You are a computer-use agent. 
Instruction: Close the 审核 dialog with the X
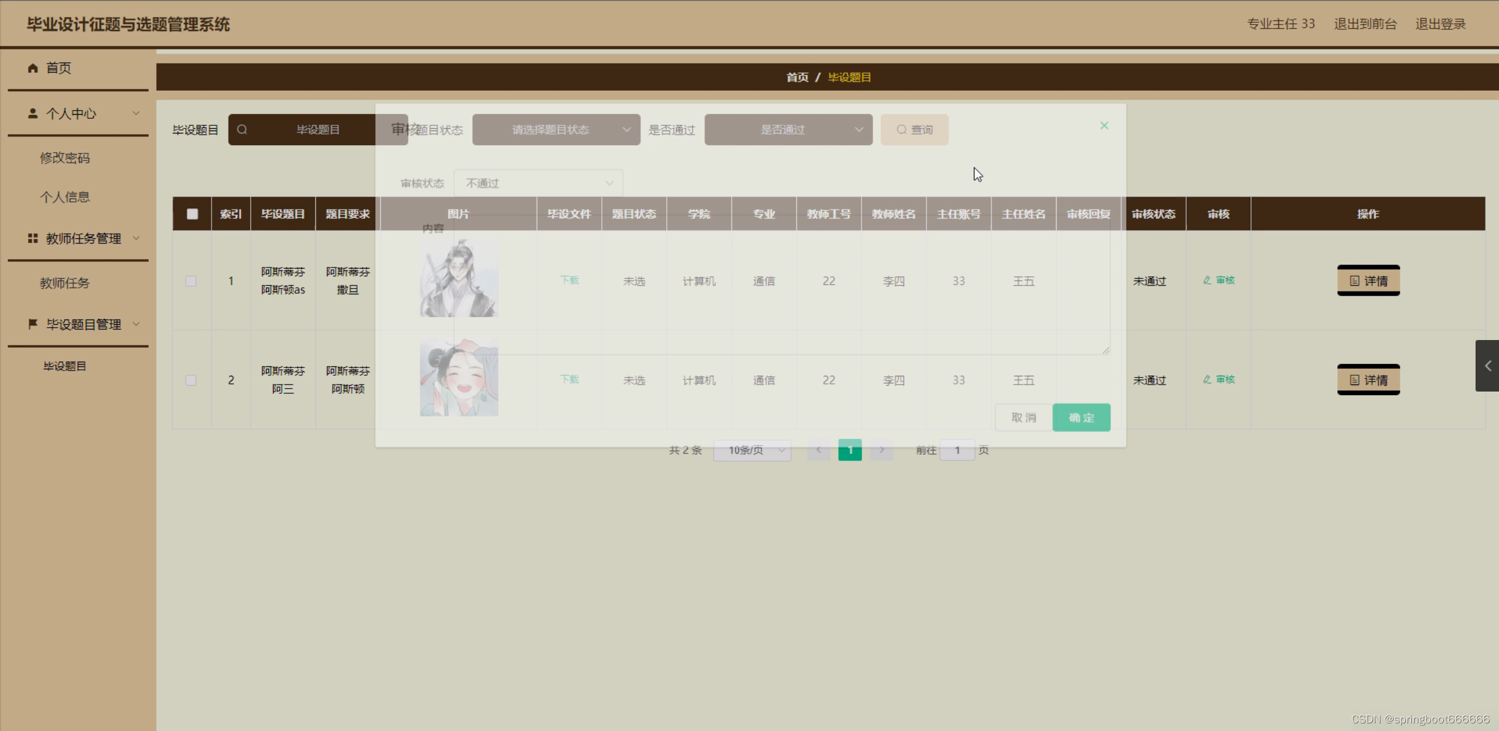[x=1104, y=126]
